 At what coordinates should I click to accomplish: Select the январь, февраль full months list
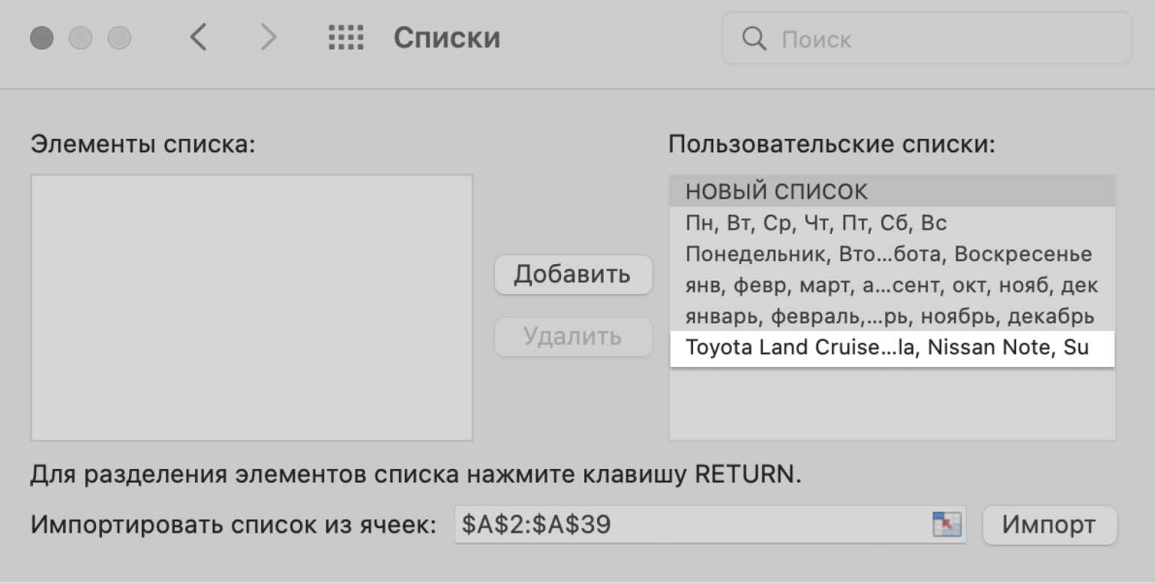[892, 317]
